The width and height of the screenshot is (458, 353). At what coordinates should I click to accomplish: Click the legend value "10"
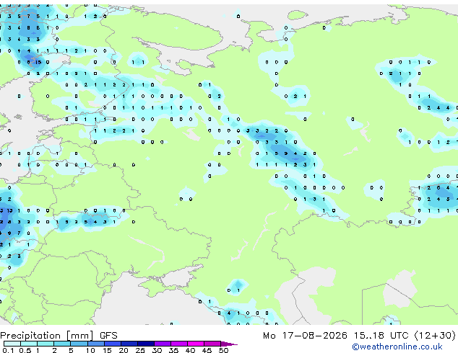pyautogui.click(x=90, y=350)
